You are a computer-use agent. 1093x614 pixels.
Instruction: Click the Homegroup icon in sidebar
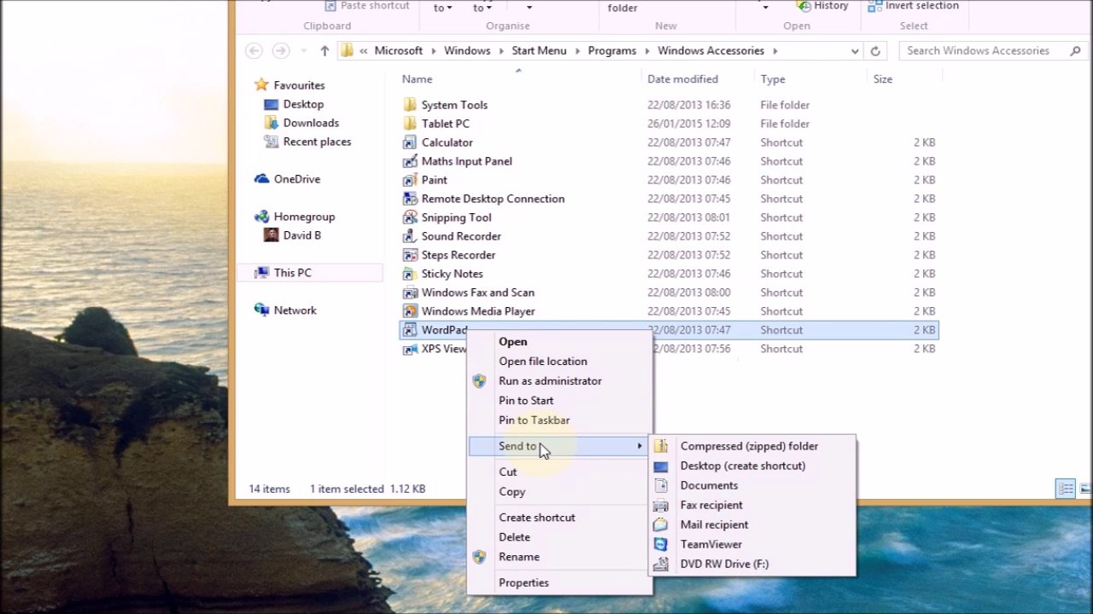[x=262, y=217]
